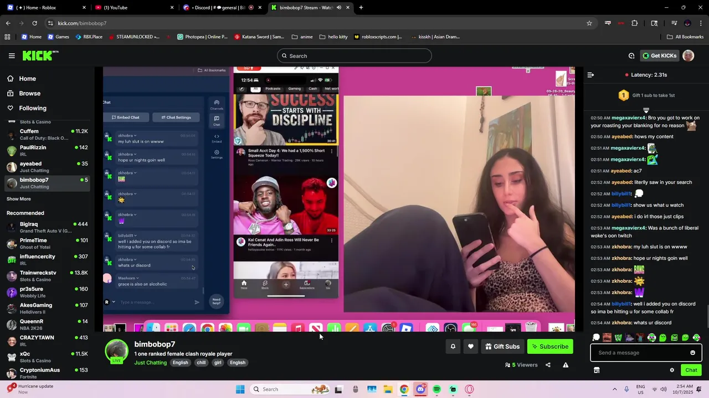Reload the page
The width and height of the screenshot is (709, 398).
click(x=34, y=23)
